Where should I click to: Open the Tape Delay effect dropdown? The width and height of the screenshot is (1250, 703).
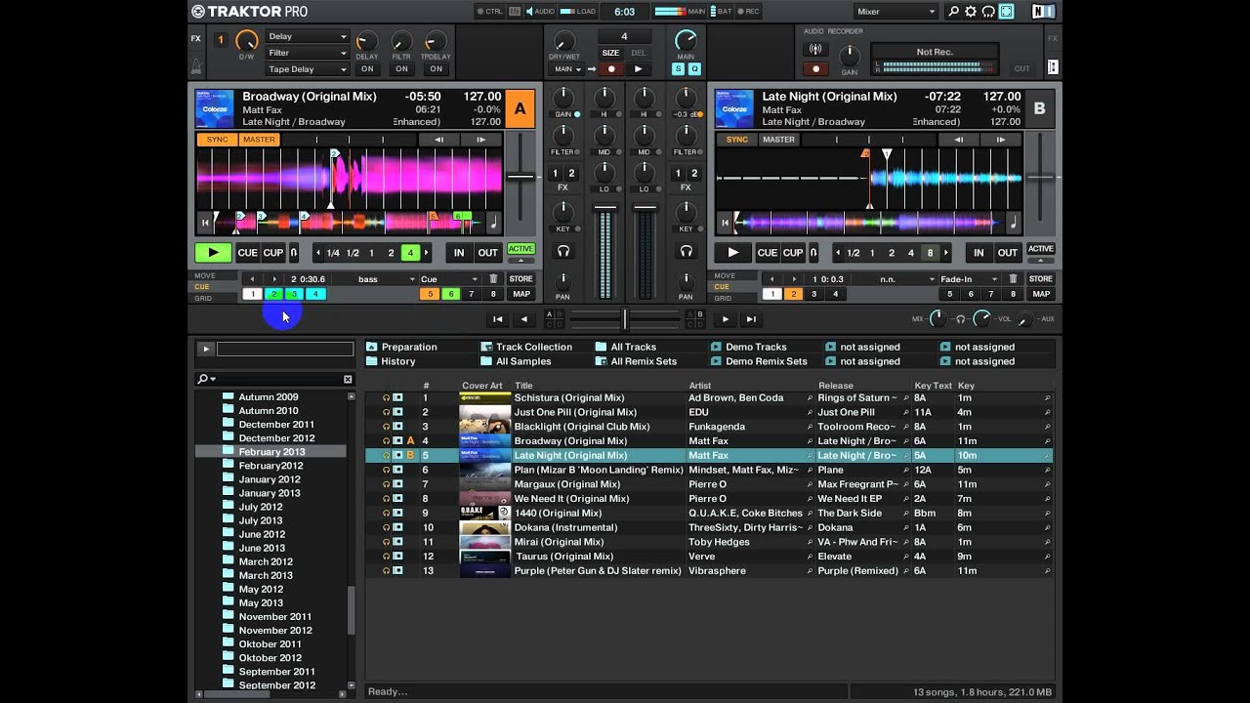point(307,69)
